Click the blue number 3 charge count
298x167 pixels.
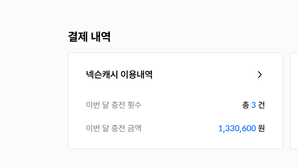pos(253,105)
